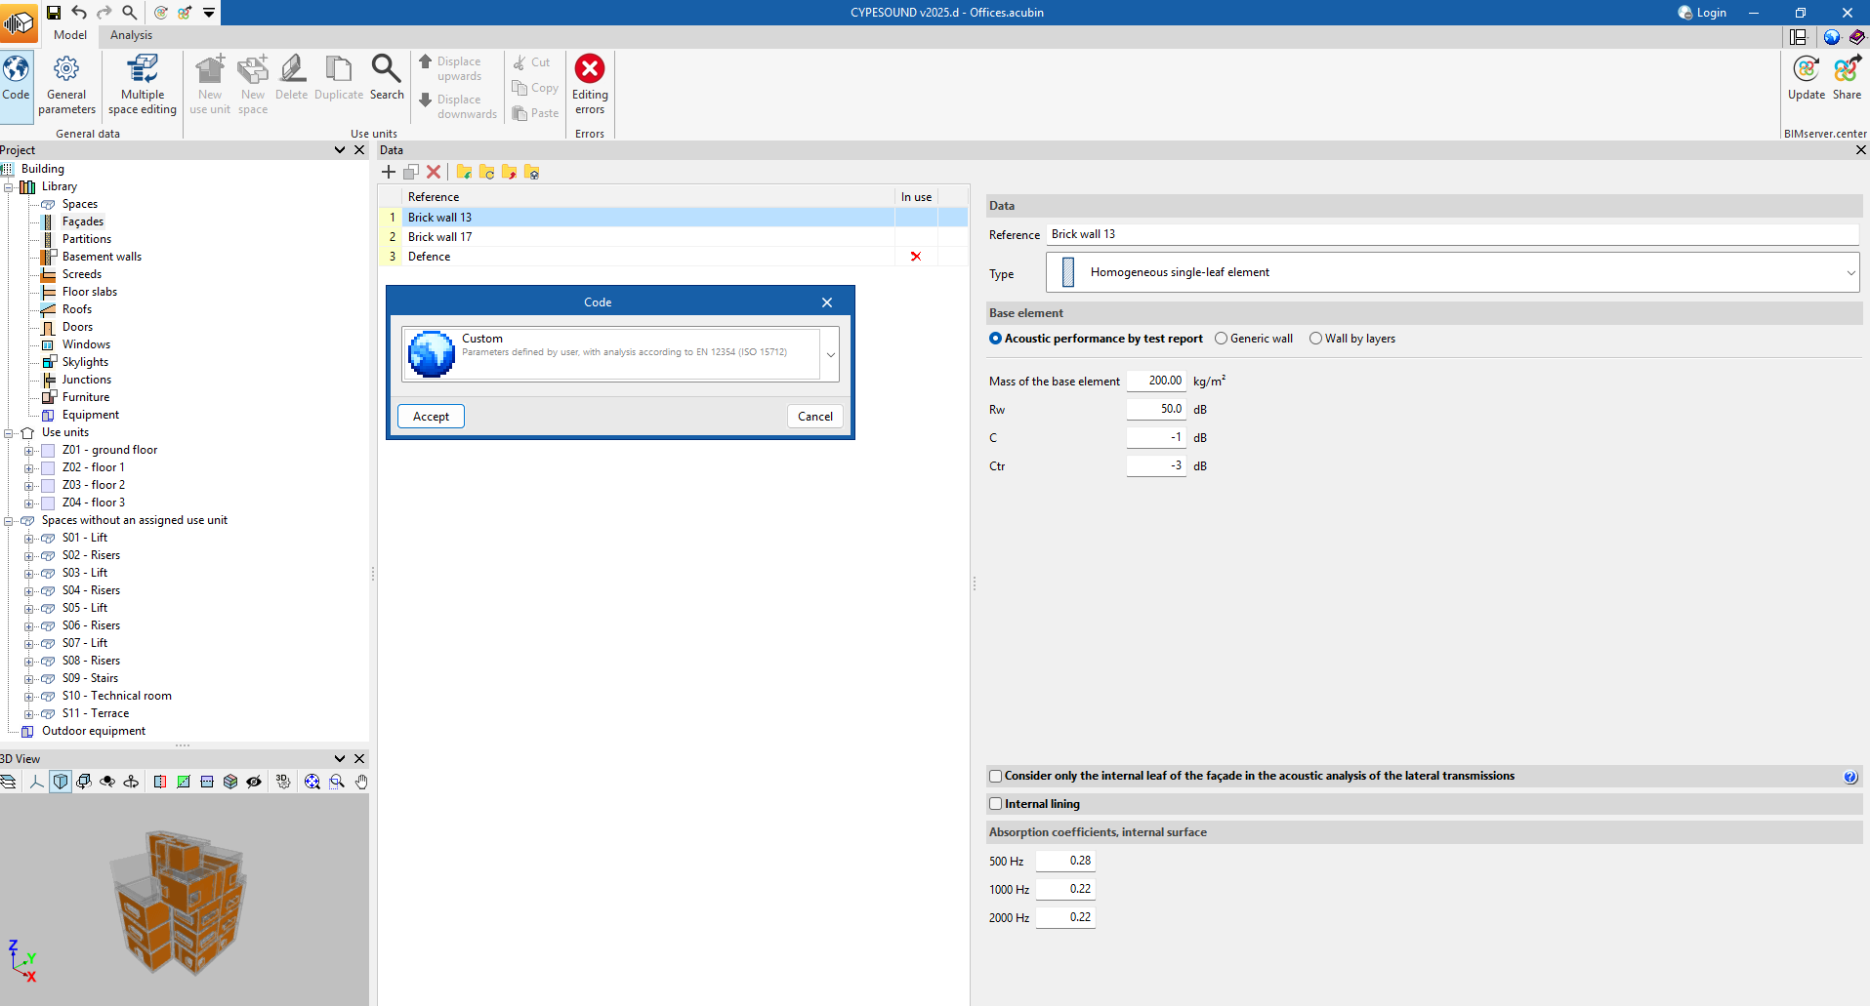Open the quick access toolbar dropdown arrow
The width and height of the screenshot is (1870, 1006).
(x=209, y=13)
